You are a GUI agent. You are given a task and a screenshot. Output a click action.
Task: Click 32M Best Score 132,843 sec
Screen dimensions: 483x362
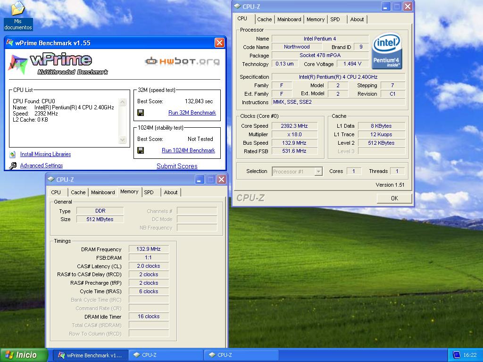click(x=199, y=101)
